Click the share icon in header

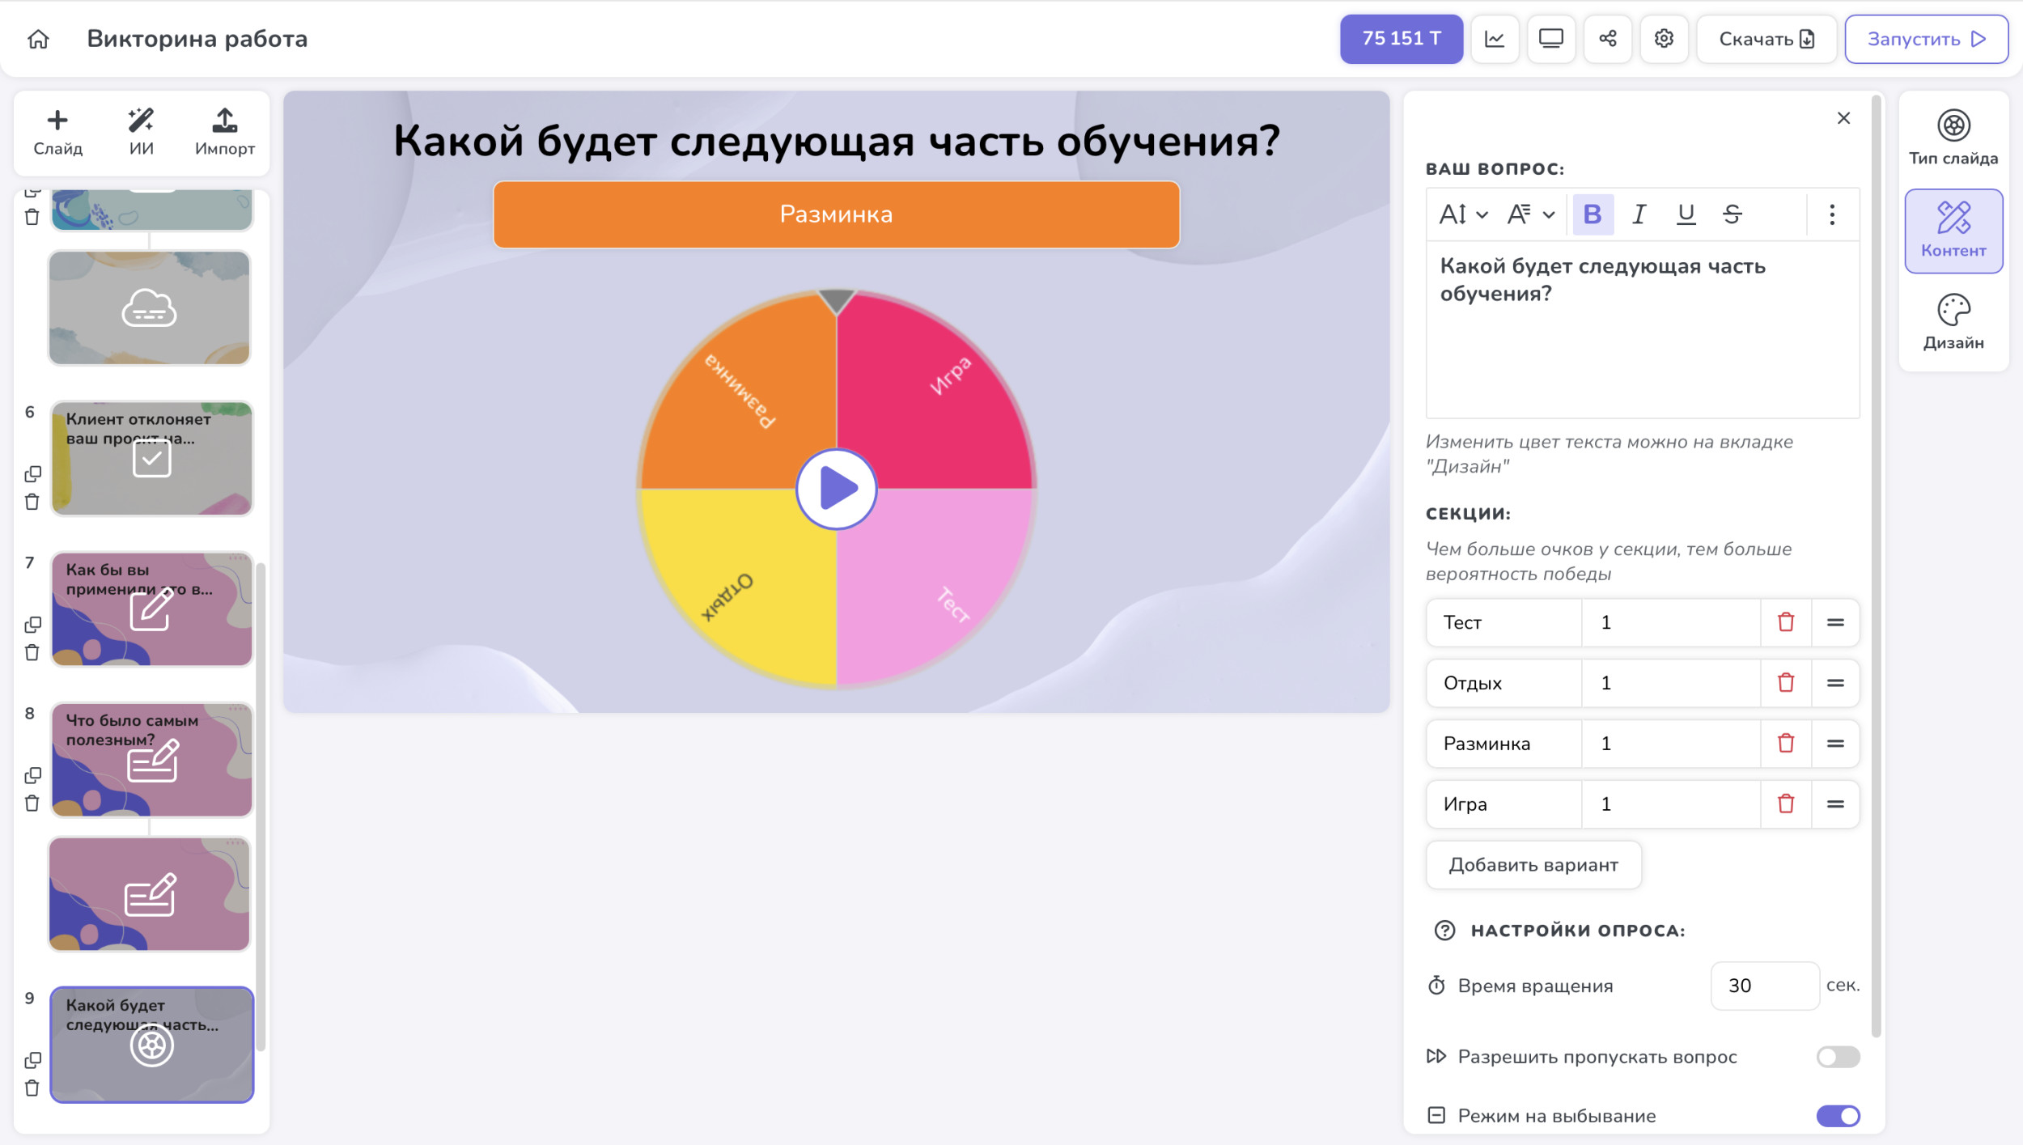click(x=1607, y=39)
